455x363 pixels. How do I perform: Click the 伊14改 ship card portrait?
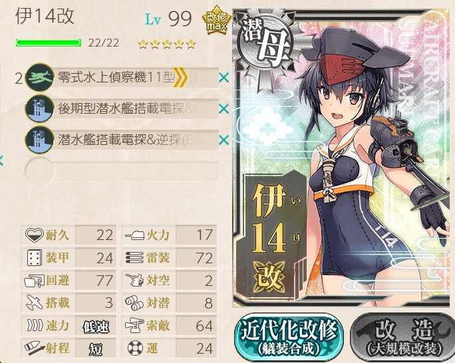pos(341,158)
